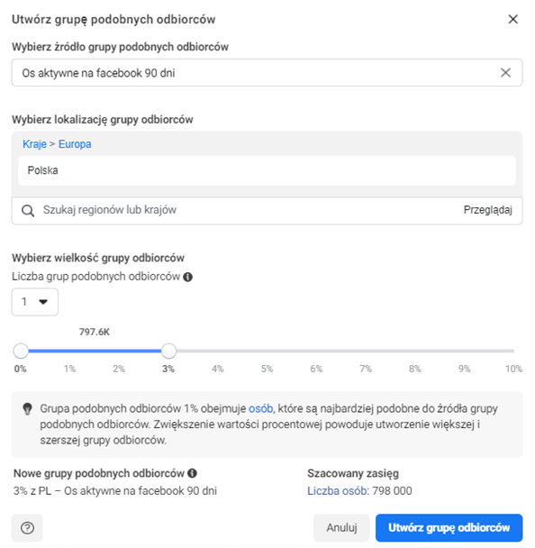This screenshot has width=535, height=548.
Task: Click the osób link in the tip text
Action: pos(260,408)
